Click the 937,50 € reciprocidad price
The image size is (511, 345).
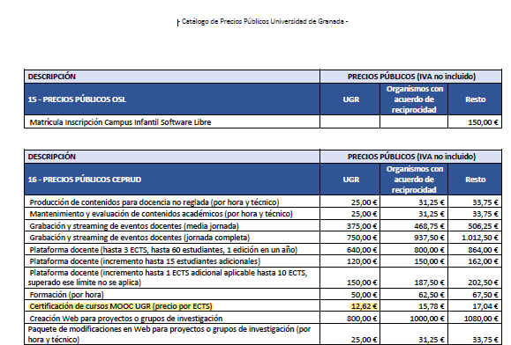pyautogui.click(x=429, y=238)
